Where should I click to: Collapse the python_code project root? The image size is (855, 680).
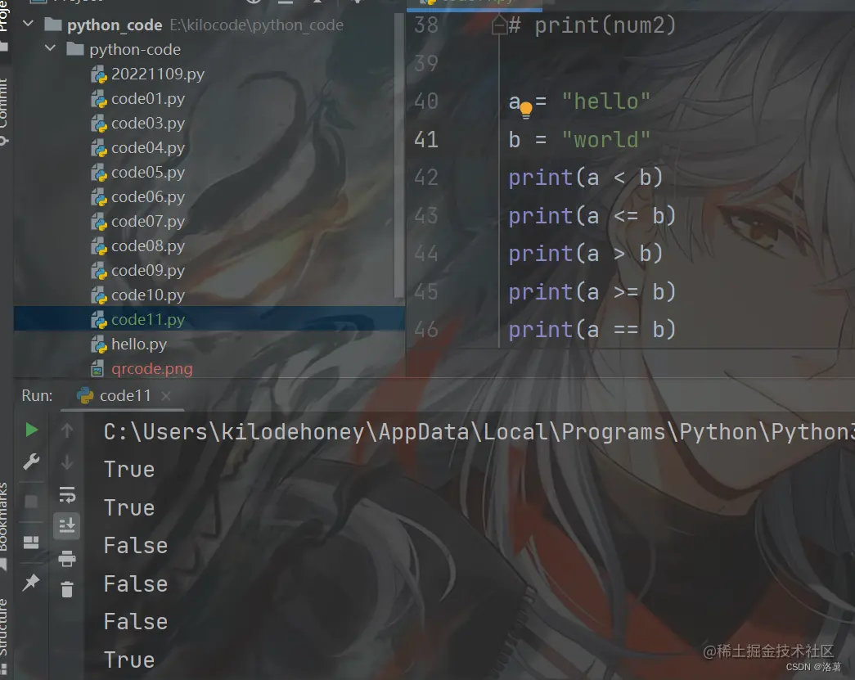click(x=29, y=24)
